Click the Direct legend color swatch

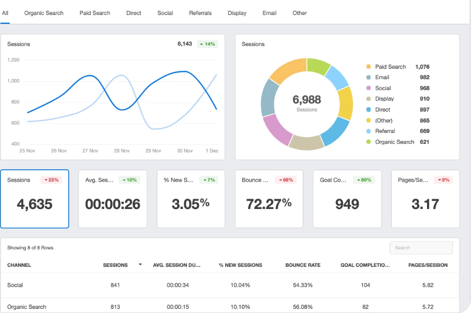point(367,109)
